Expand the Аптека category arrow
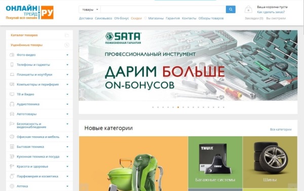 pos(67,186)
